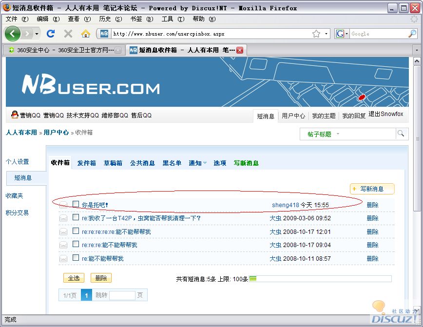The image size is (423, 327).
Task: Close the 360安全中心 tab
Action: [x=118, y=50]
